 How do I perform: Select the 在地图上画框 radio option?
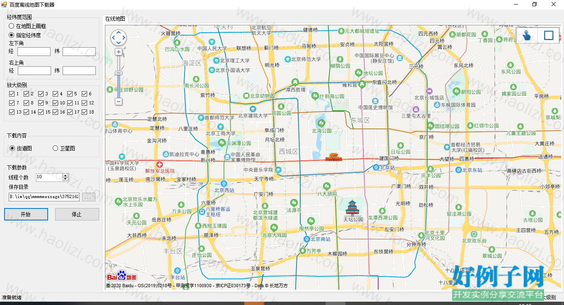click(x=27, y=26)
